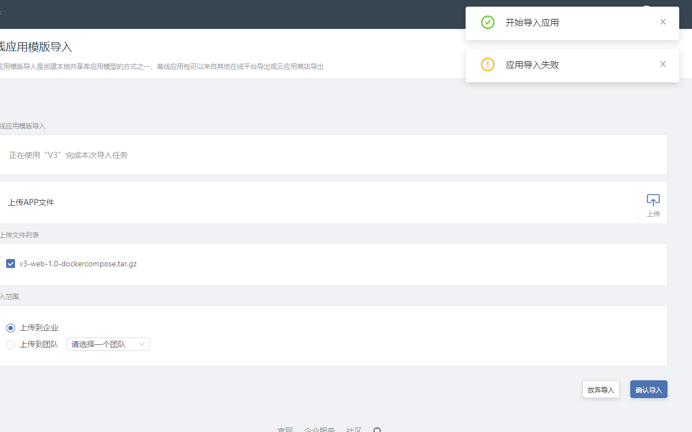Open the 社区 footer link

click(354, 429)
